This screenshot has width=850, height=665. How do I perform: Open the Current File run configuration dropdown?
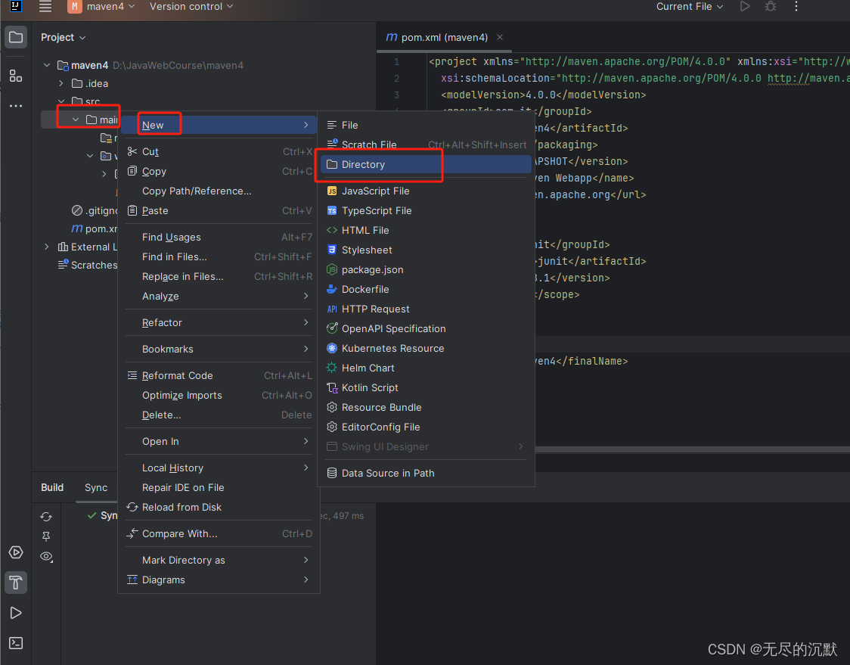point(690,7)
